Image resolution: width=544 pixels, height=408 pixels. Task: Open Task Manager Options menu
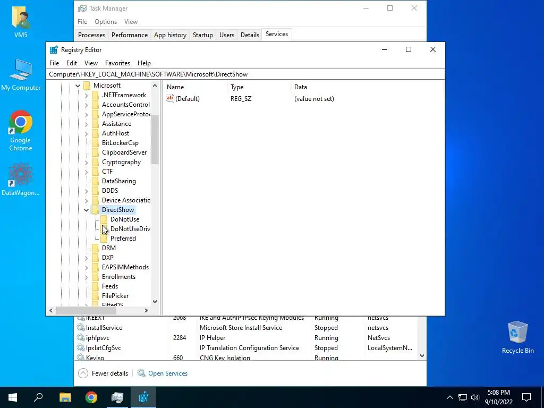click(x=106, y=21)
